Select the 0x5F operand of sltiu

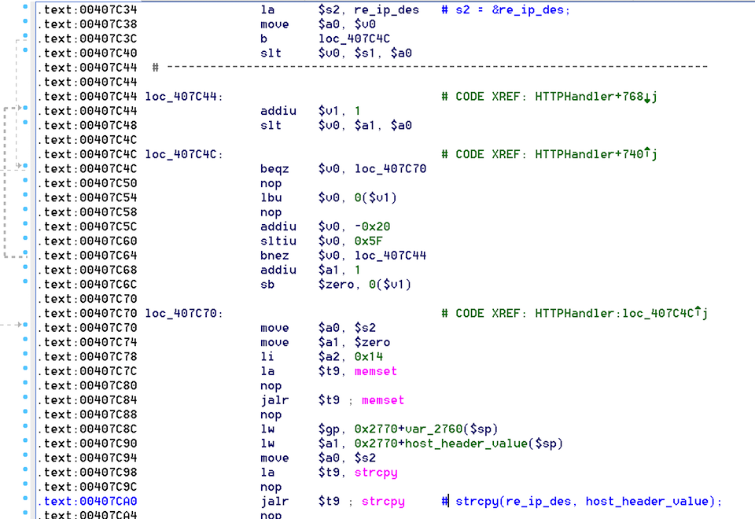tap(369, 241)
